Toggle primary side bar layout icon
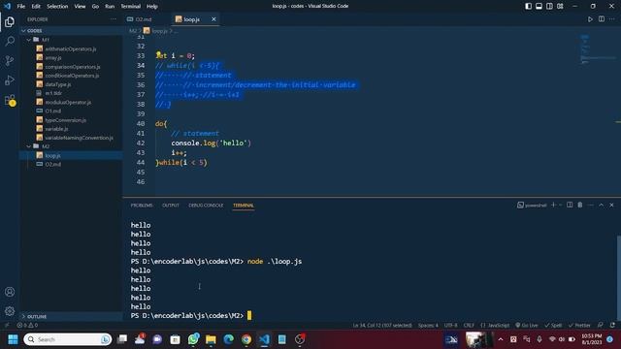621x349 pixels. pos(528,6)
